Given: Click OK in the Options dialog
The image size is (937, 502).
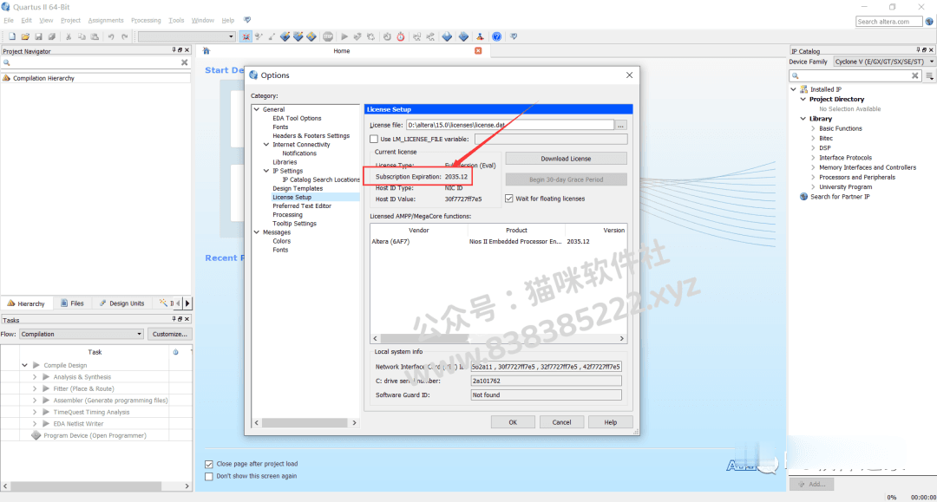Looking at the screenshot, I should [513, 422].
